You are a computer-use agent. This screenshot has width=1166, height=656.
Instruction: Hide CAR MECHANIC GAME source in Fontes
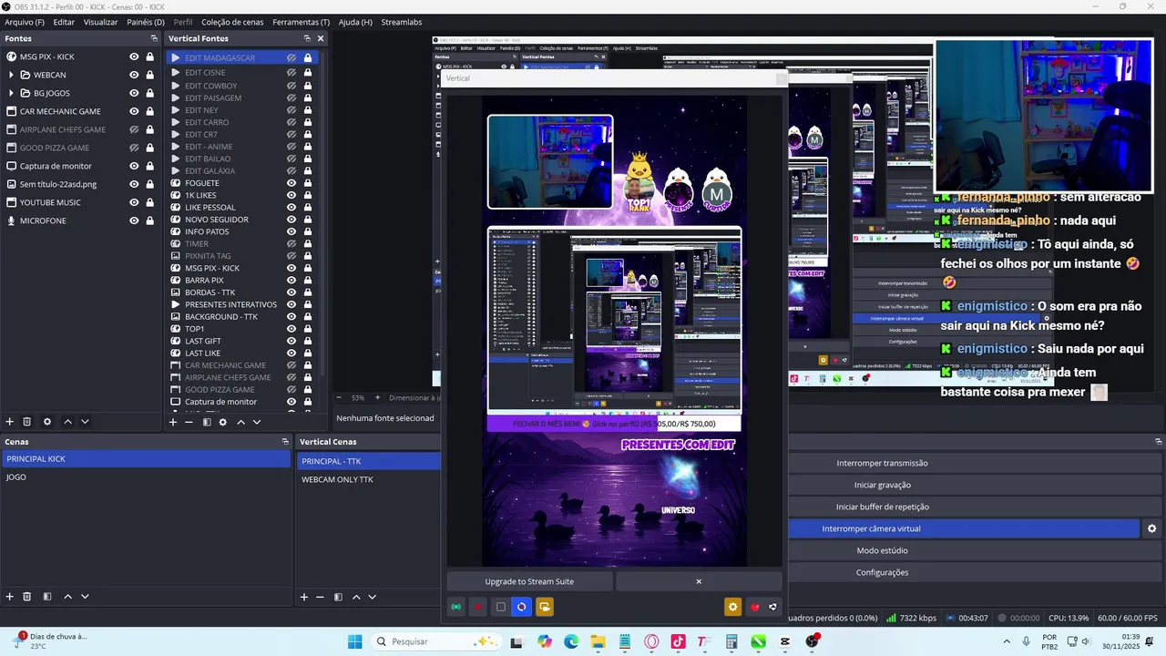[x=134, y=111]
